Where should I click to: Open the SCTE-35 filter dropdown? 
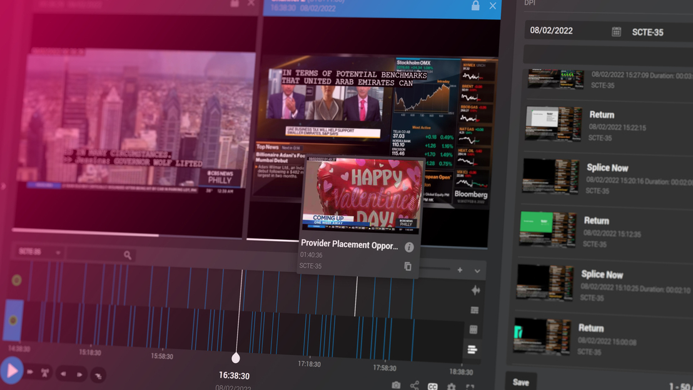[x=38, y=252]
